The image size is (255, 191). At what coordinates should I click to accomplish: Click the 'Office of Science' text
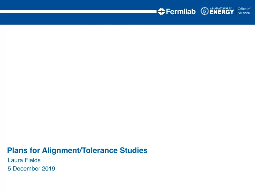pos(244,11)
